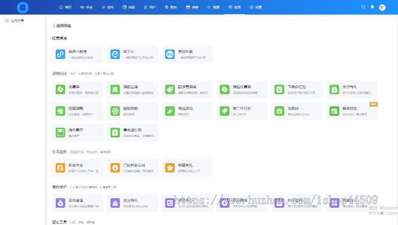Open the 店内 menu item

click(107, 8)
